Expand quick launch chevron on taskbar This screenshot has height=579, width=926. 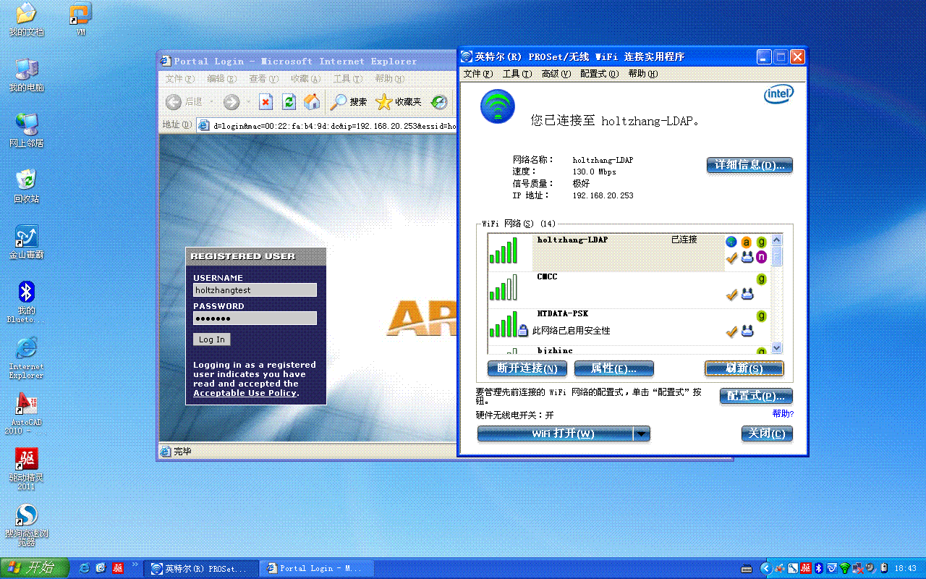coord(135,563)
